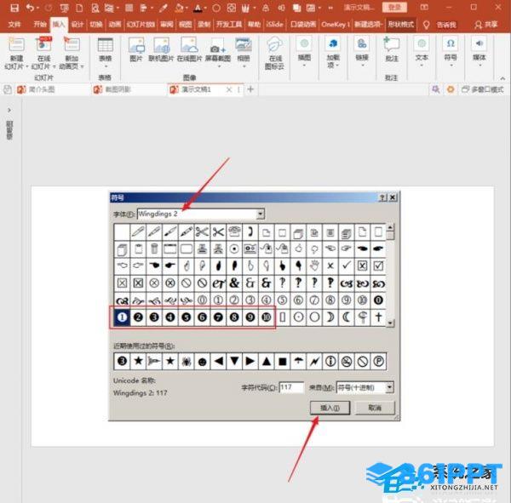Viewport: 511px width, 503px height.
Task: Select the lightning bolt recent symbol
Action: [x=314, y=361]
